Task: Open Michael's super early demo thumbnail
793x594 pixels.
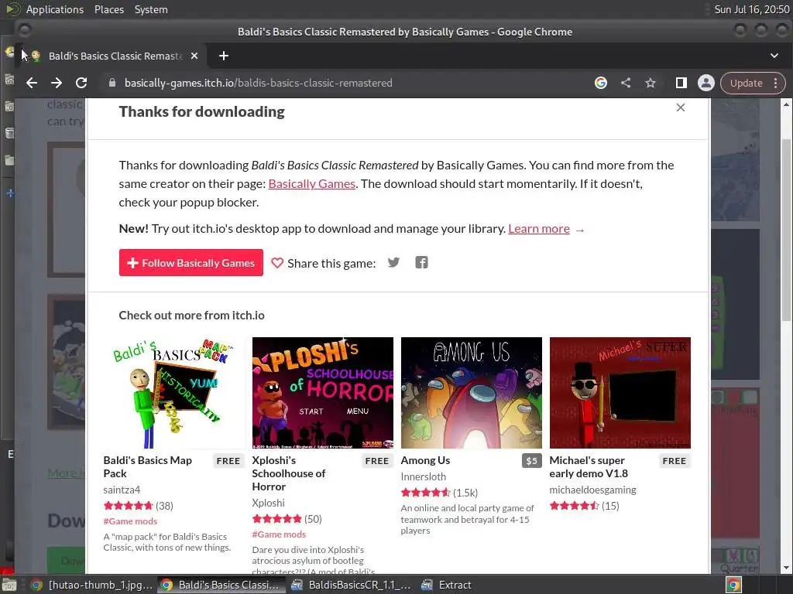Action: click(x=620, y=392)
